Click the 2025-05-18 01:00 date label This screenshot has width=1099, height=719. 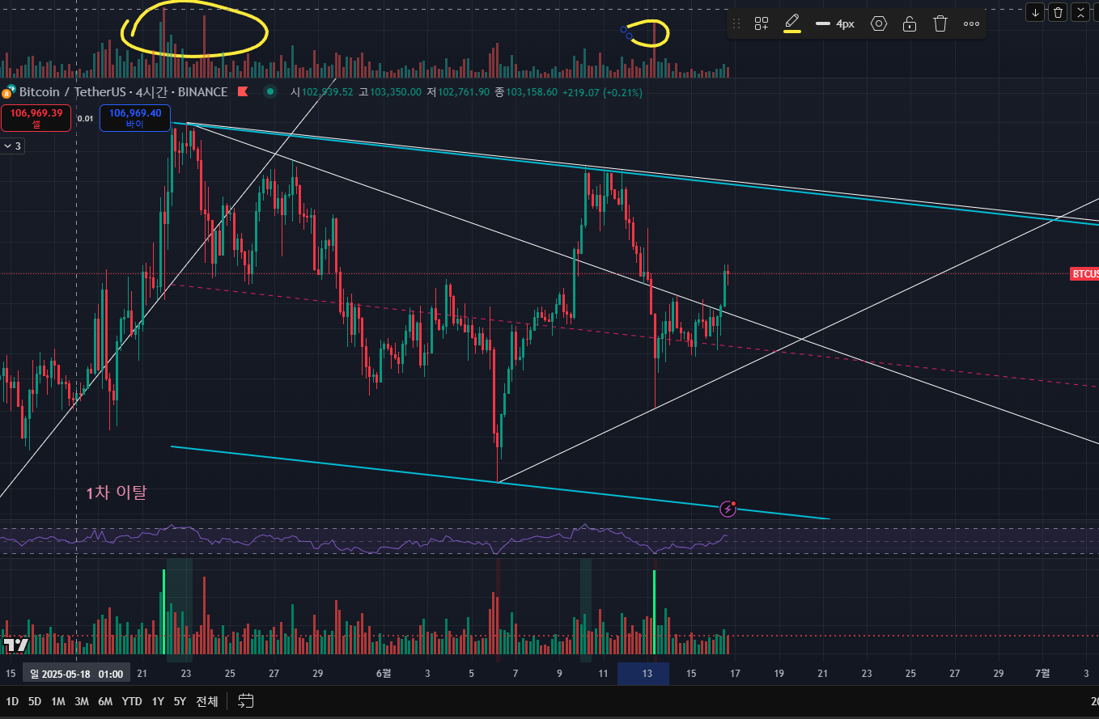[x=77, y=674]
